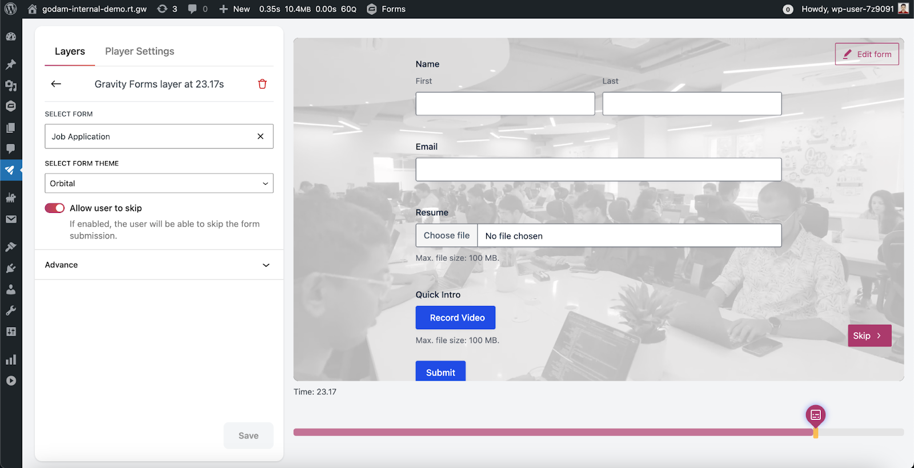Click the form layer marker on timeline
The width and height of the screenshot is (914, 468).
point(815,415)
